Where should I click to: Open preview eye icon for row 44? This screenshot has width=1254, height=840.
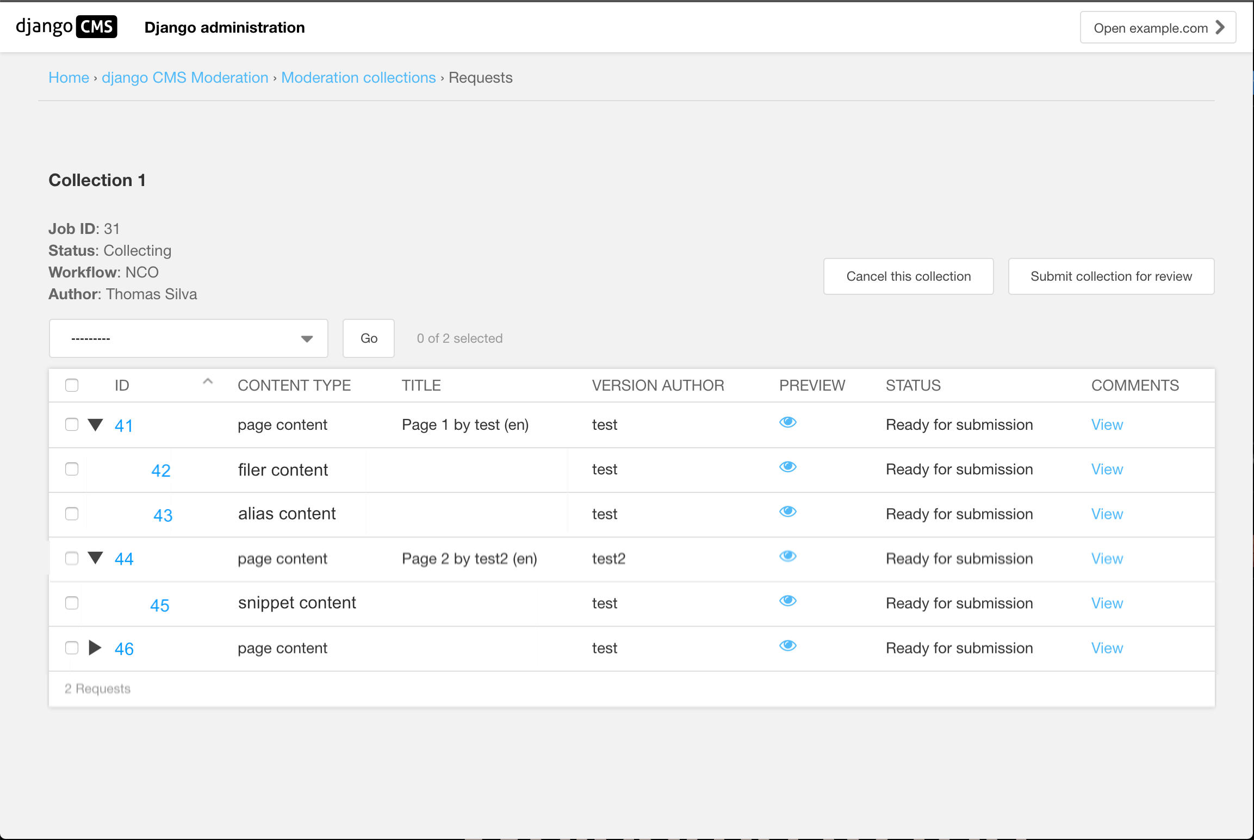pyautogui.click(x=787, y=556)
